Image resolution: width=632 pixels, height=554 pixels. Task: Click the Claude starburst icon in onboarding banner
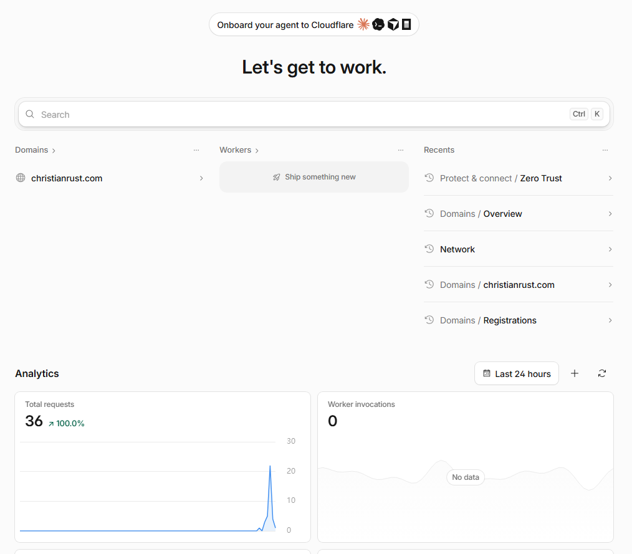coord(363,24)
